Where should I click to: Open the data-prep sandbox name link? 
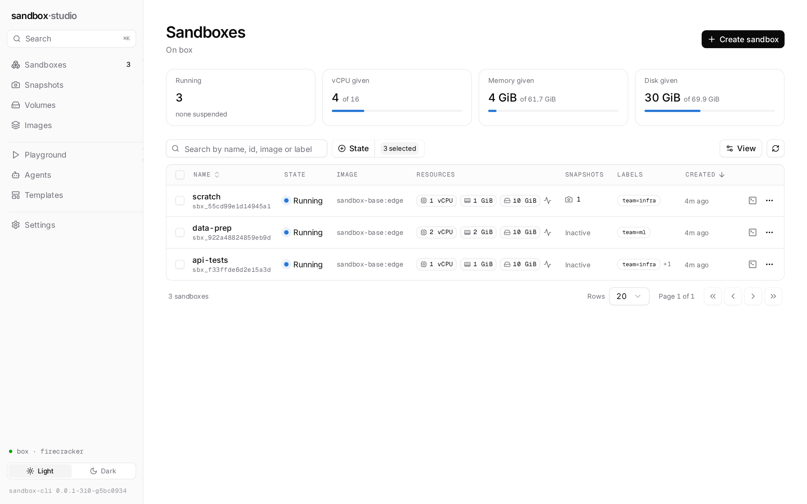(x=212, y=228)
